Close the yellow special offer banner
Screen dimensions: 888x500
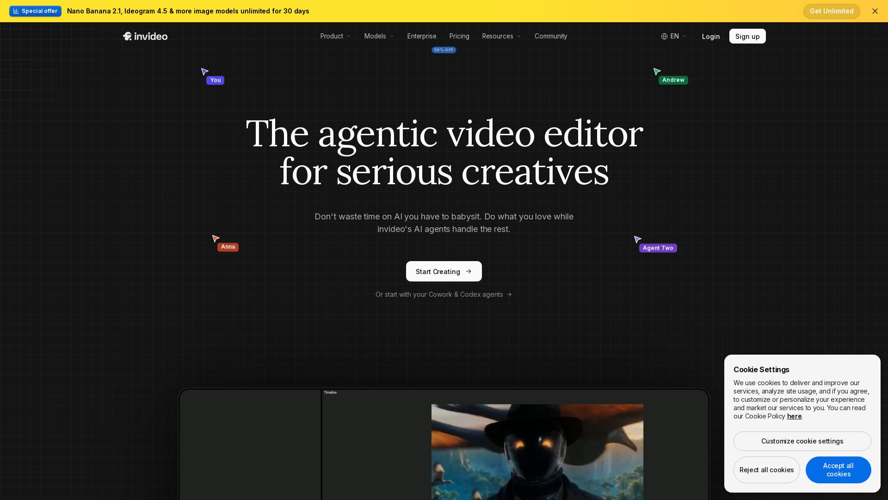pyautogui.click(x=875, y=11)
